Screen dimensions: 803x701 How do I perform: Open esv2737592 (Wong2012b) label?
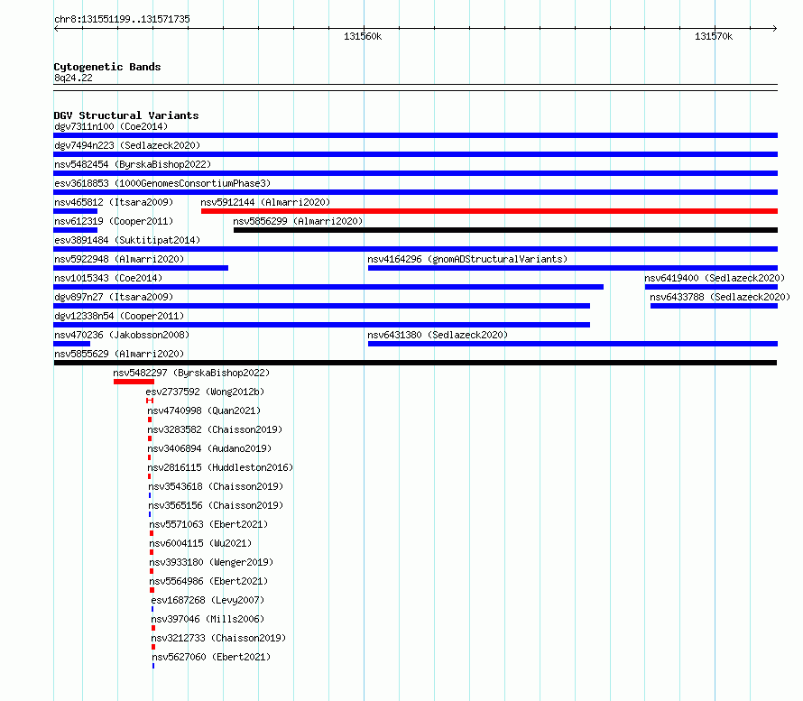pos(205,392)
